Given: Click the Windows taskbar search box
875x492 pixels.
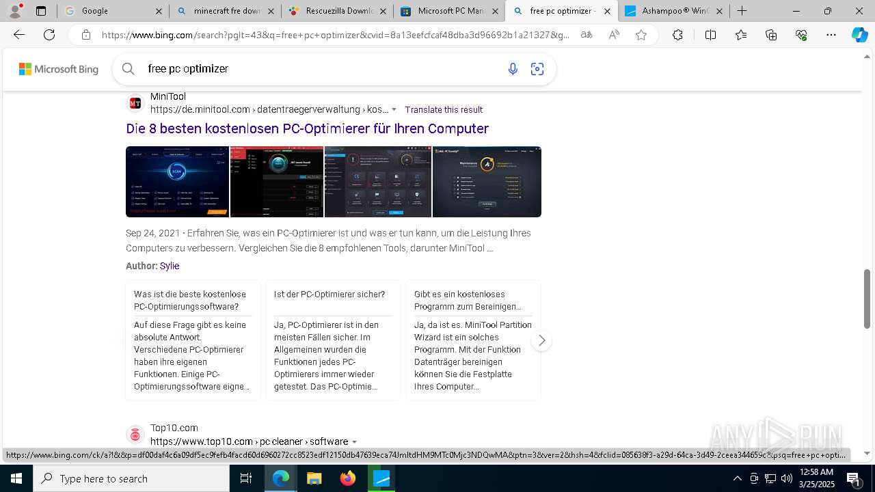Looking at the screenshot, I should pos(131,478).
